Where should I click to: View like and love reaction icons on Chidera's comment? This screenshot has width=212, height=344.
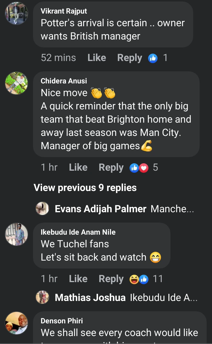click(x=139, y=168)
